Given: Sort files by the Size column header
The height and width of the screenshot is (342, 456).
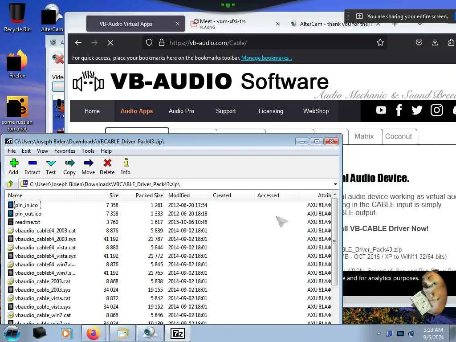Looking at the screenshot, I should click(99, 195).
